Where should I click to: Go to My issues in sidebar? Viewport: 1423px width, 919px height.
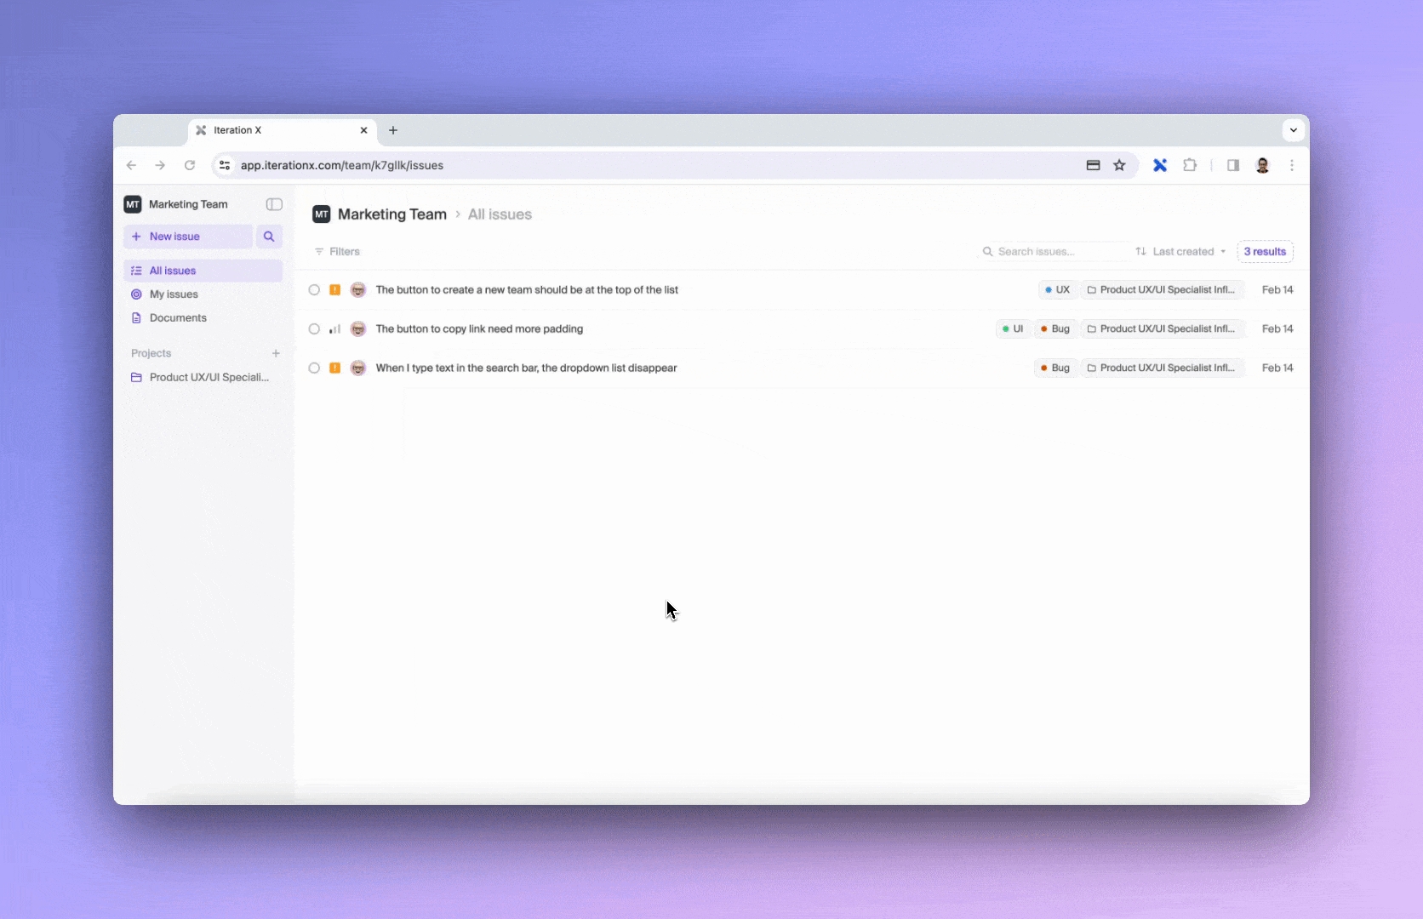[174, 294]
